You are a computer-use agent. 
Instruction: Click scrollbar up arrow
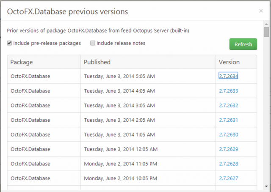coord(266,24)
